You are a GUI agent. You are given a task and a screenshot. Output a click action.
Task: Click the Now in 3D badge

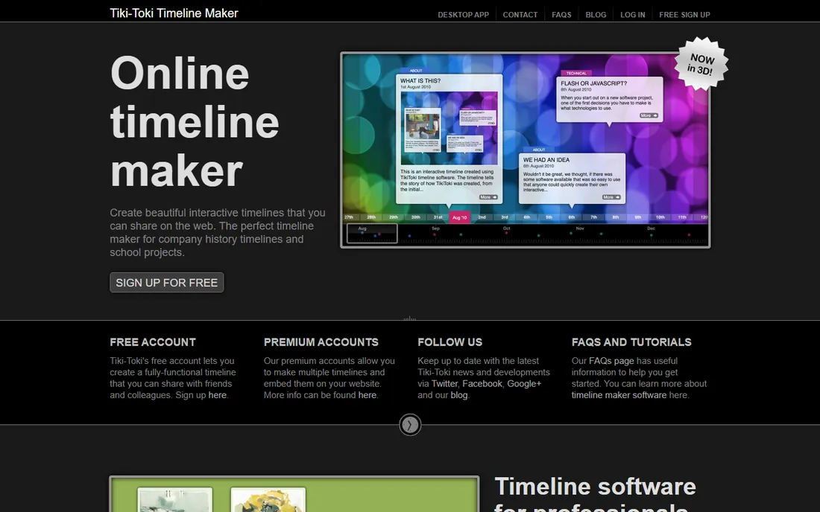701,64
